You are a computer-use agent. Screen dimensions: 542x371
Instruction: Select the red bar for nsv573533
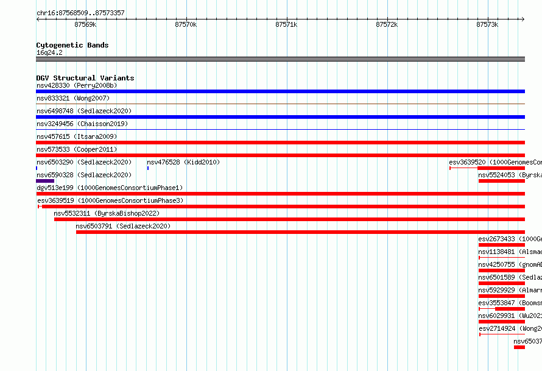click(x=280, y=155)
